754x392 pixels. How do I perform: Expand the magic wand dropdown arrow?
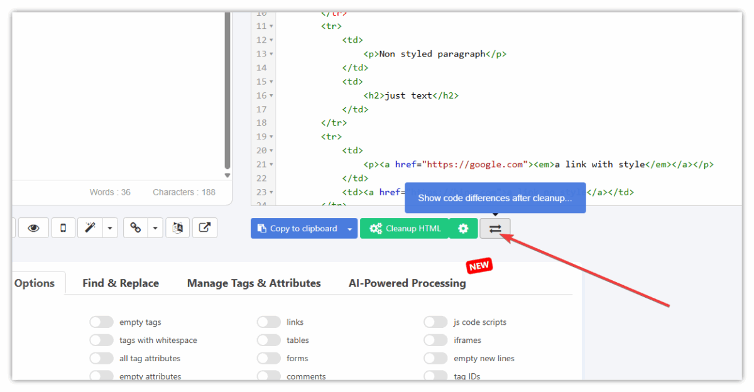(110, 228)
